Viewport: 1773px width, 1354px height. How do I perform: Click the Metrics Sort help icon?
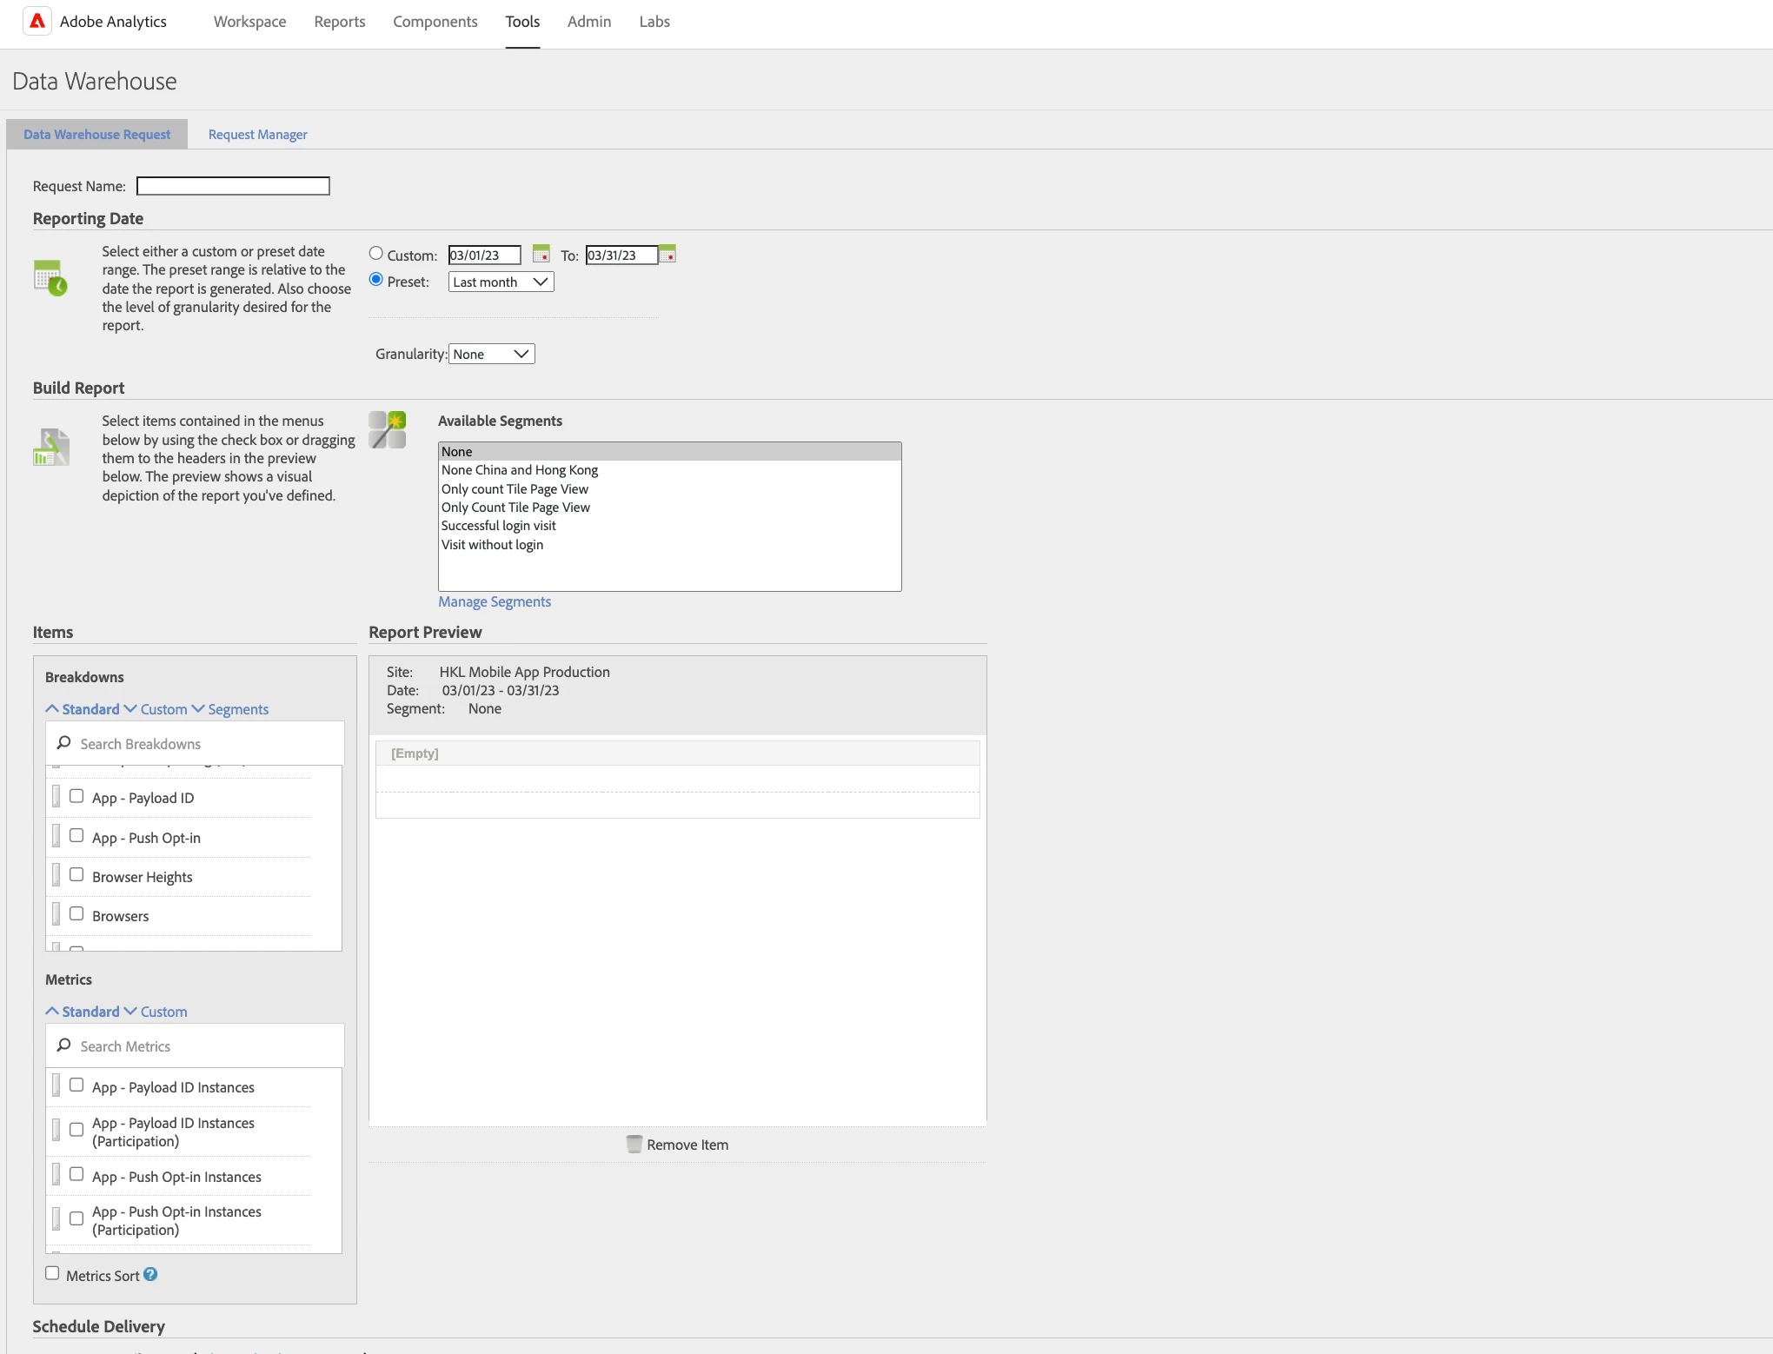(x=150, y=1274)
